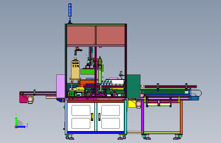Pick the row of gray bottles on conveyor
This screenshot has height=143, width=221.
point(107,83)
